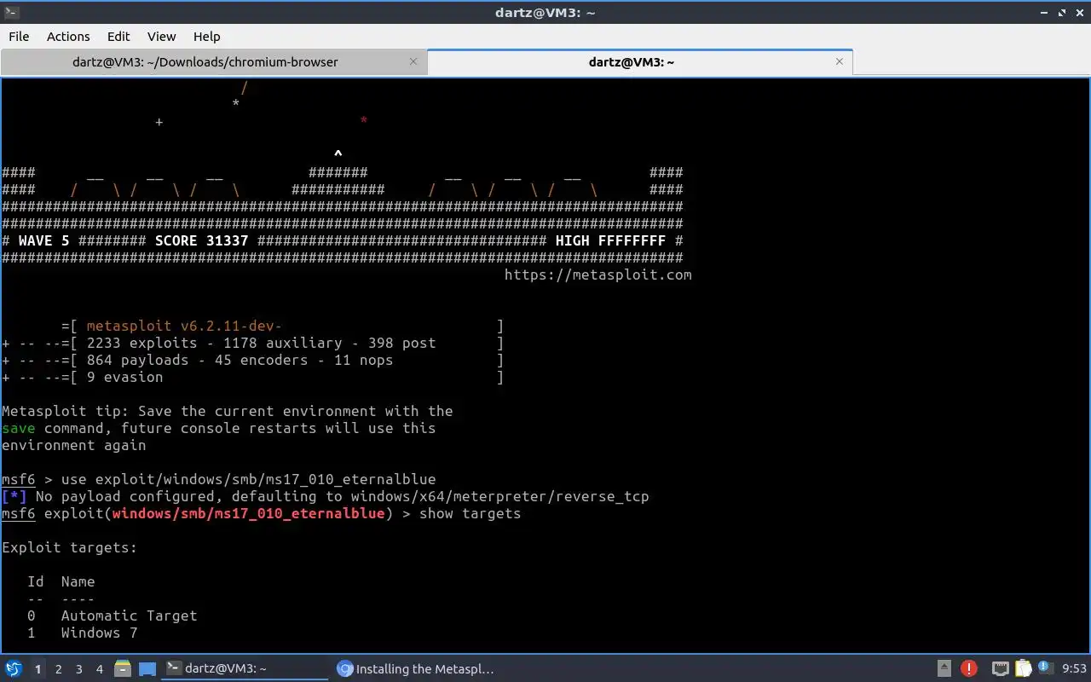Click the green 'save' command word
Viewport: 1091px width, 682px height.
(19, 428)
